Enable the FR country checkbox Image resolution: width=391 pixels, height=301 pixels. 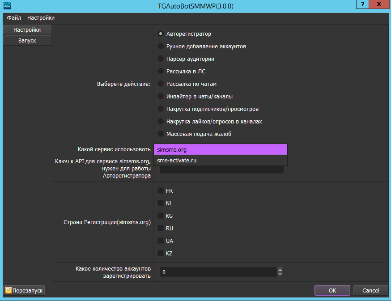point(161,191)
